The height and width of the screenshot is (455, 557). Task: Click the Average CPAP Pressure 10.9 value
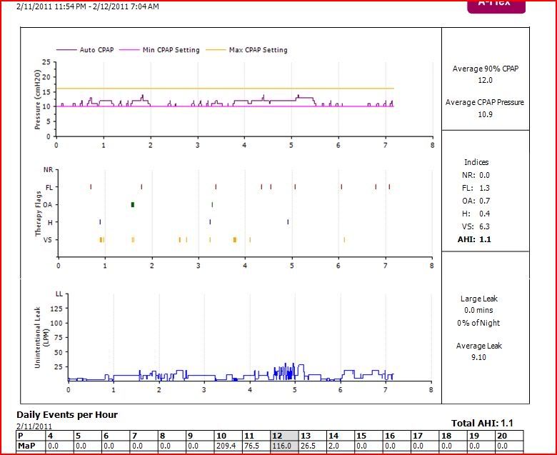coord(485,114)
